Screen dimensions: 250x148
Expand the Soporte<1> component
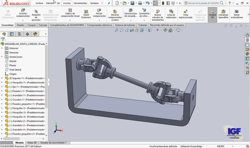coord(2,78)
